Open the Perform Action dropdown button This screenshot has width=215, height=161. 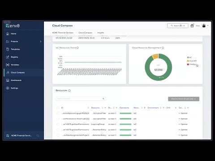pos(184,99)
